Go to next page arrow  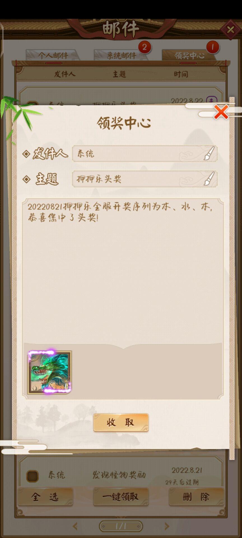(167, 526)
